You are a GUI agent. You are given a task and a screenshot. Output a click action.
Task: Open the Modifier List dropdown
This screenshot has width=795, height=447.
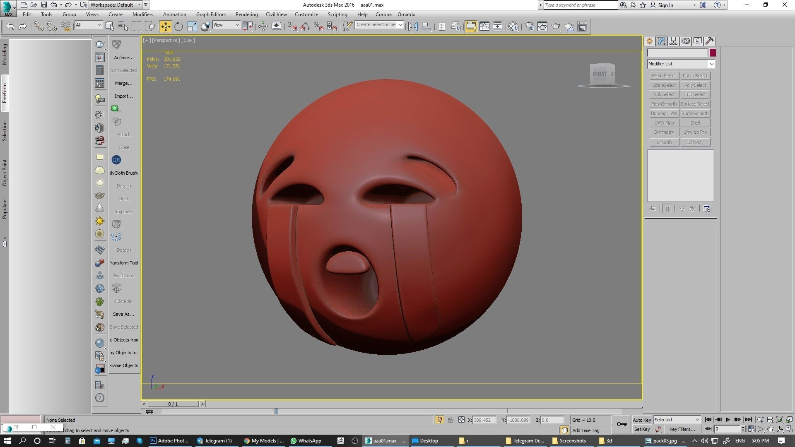click(x=681, y=64)
